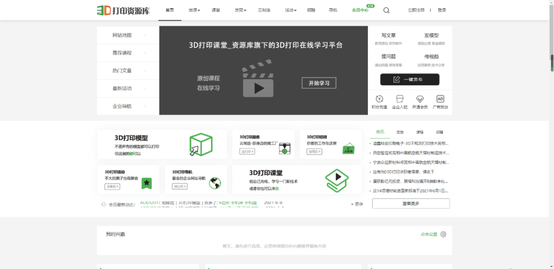Expand 热门文章 sidebar chevron

point(145,71)
